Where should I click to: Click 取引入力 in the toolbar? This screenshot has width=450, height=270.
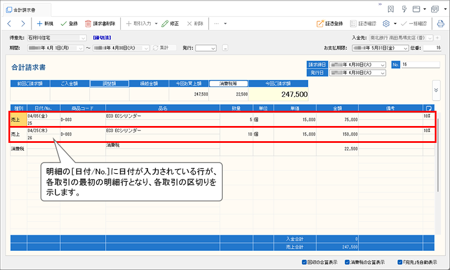click(x=138, y=24)
